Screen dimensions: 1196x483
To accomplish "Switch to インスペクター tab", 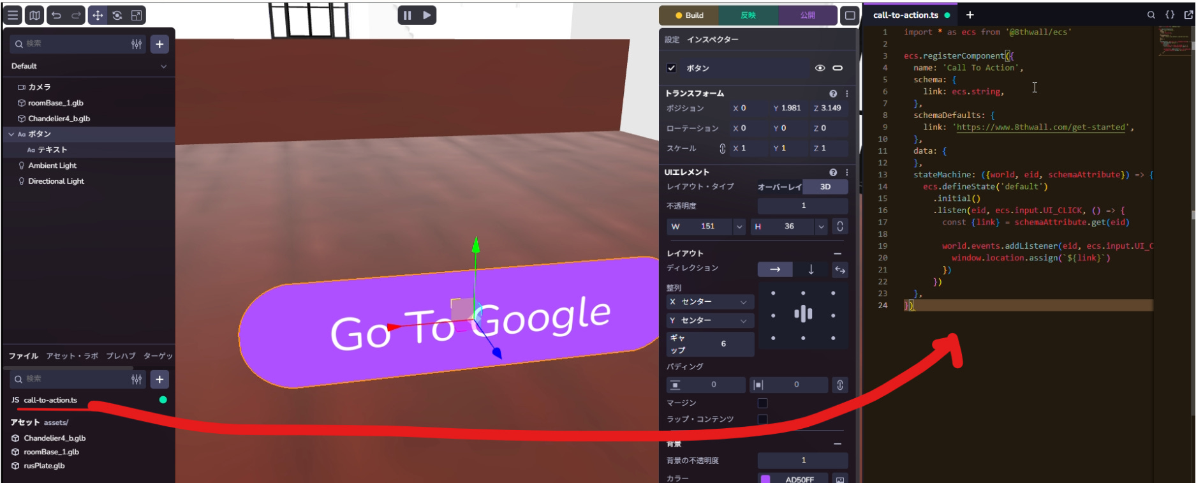I will tap(712, 40).
